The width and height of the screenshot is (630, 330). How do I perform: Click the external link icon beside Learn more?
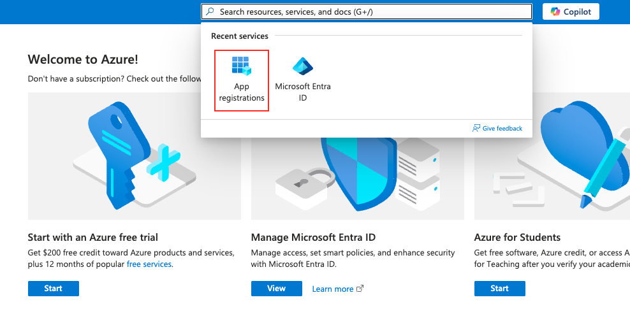[360, 289]
